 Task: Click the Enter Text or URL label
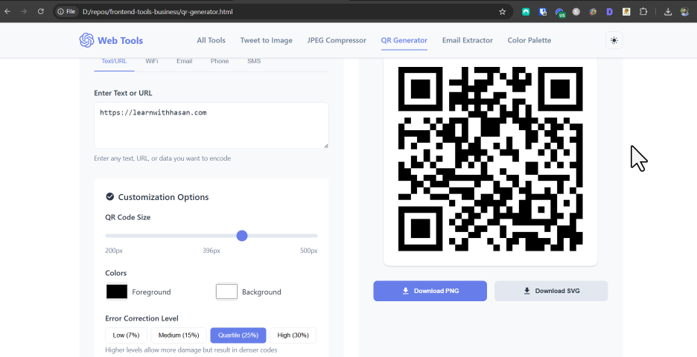[x=123, y=93]
